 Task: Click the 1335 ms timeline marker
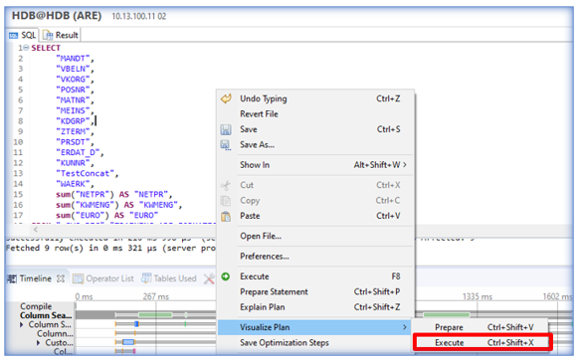click(x=478, y=296)
